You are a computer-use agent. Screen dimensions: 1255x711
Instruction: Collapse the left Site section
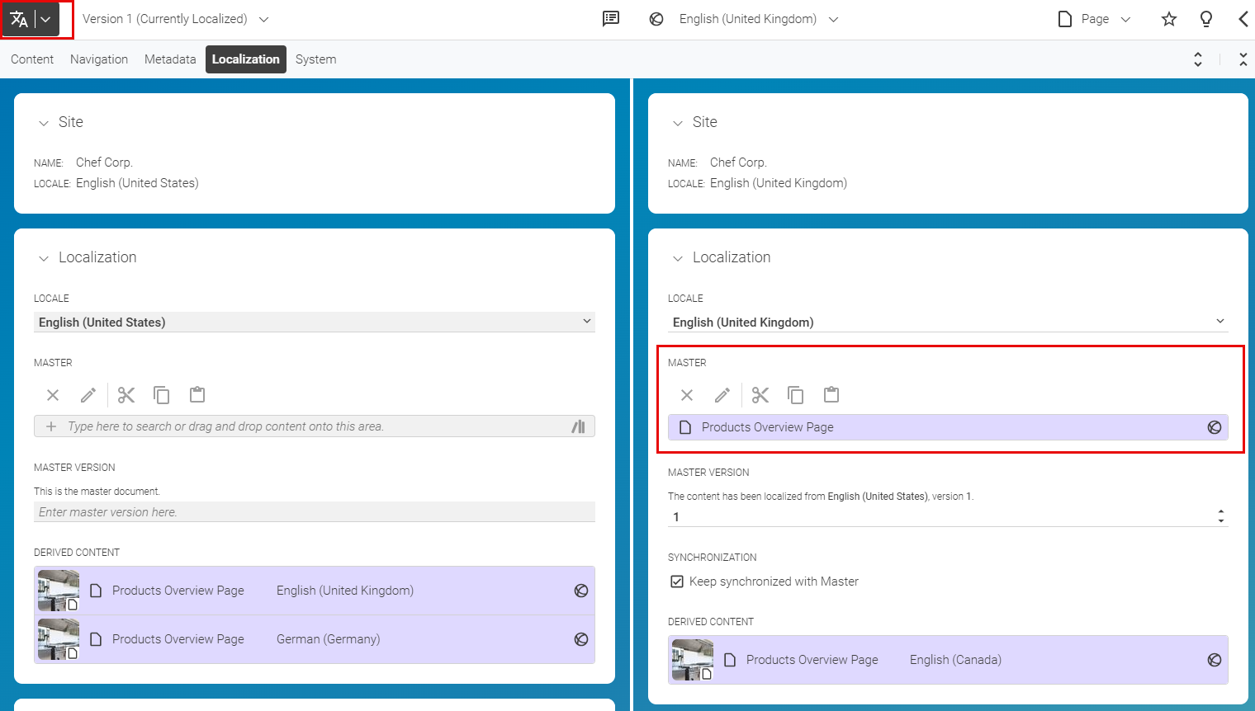coord(44,123)
